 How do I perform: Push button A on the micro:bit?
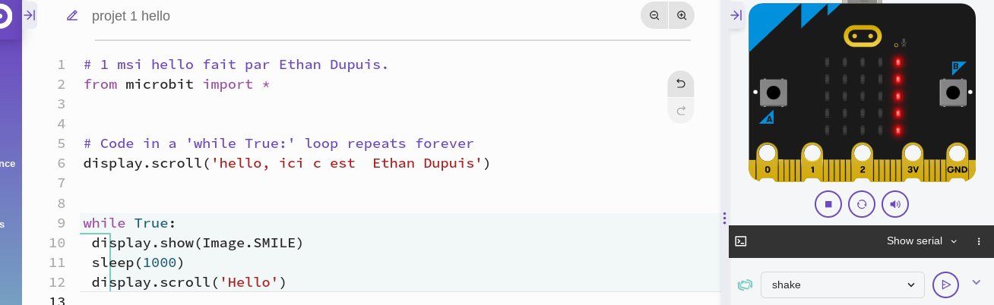pyautogui.click(x=773, y=93)
